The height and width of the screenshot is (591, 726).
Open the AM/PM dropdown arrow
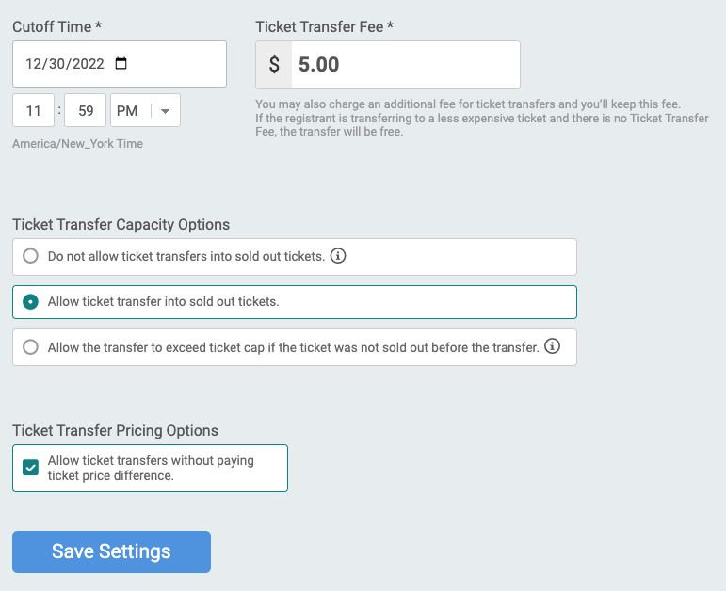(165, 111)
